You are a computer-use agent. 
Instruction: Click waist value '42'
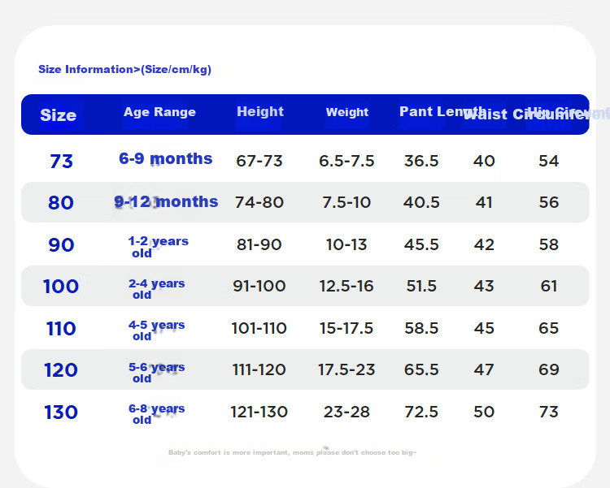coord(484,244)
